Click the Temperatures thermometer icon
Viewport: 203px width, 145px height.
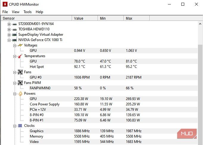point(20,56)
